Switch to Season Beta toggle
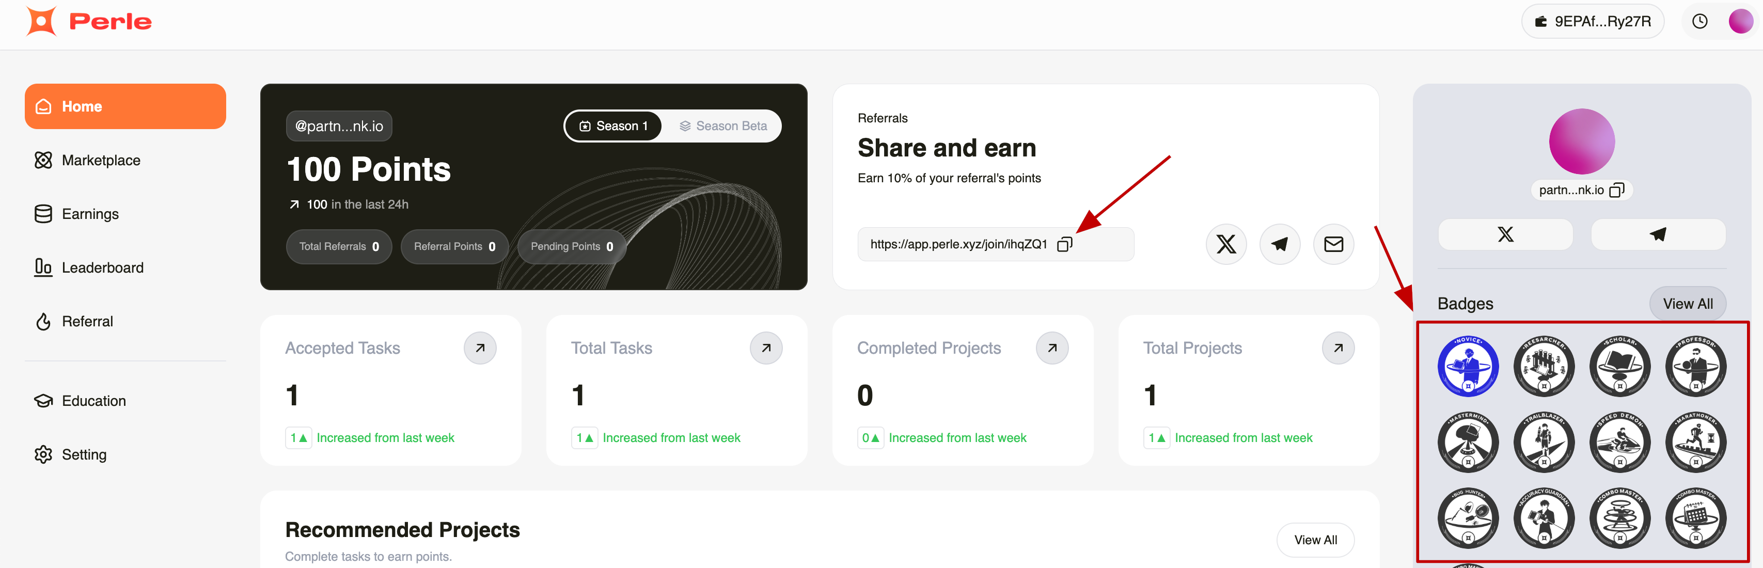The width and height of the screenshot is (1763, 568). (x=723, y=126)
